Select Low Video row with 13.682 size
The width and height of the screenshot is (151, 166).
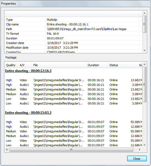click(x=73, y=99)
